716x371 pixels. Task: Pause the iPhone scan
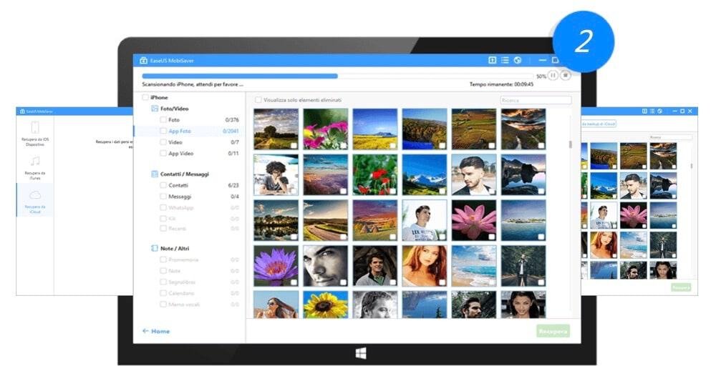click(x=553, y=75)
